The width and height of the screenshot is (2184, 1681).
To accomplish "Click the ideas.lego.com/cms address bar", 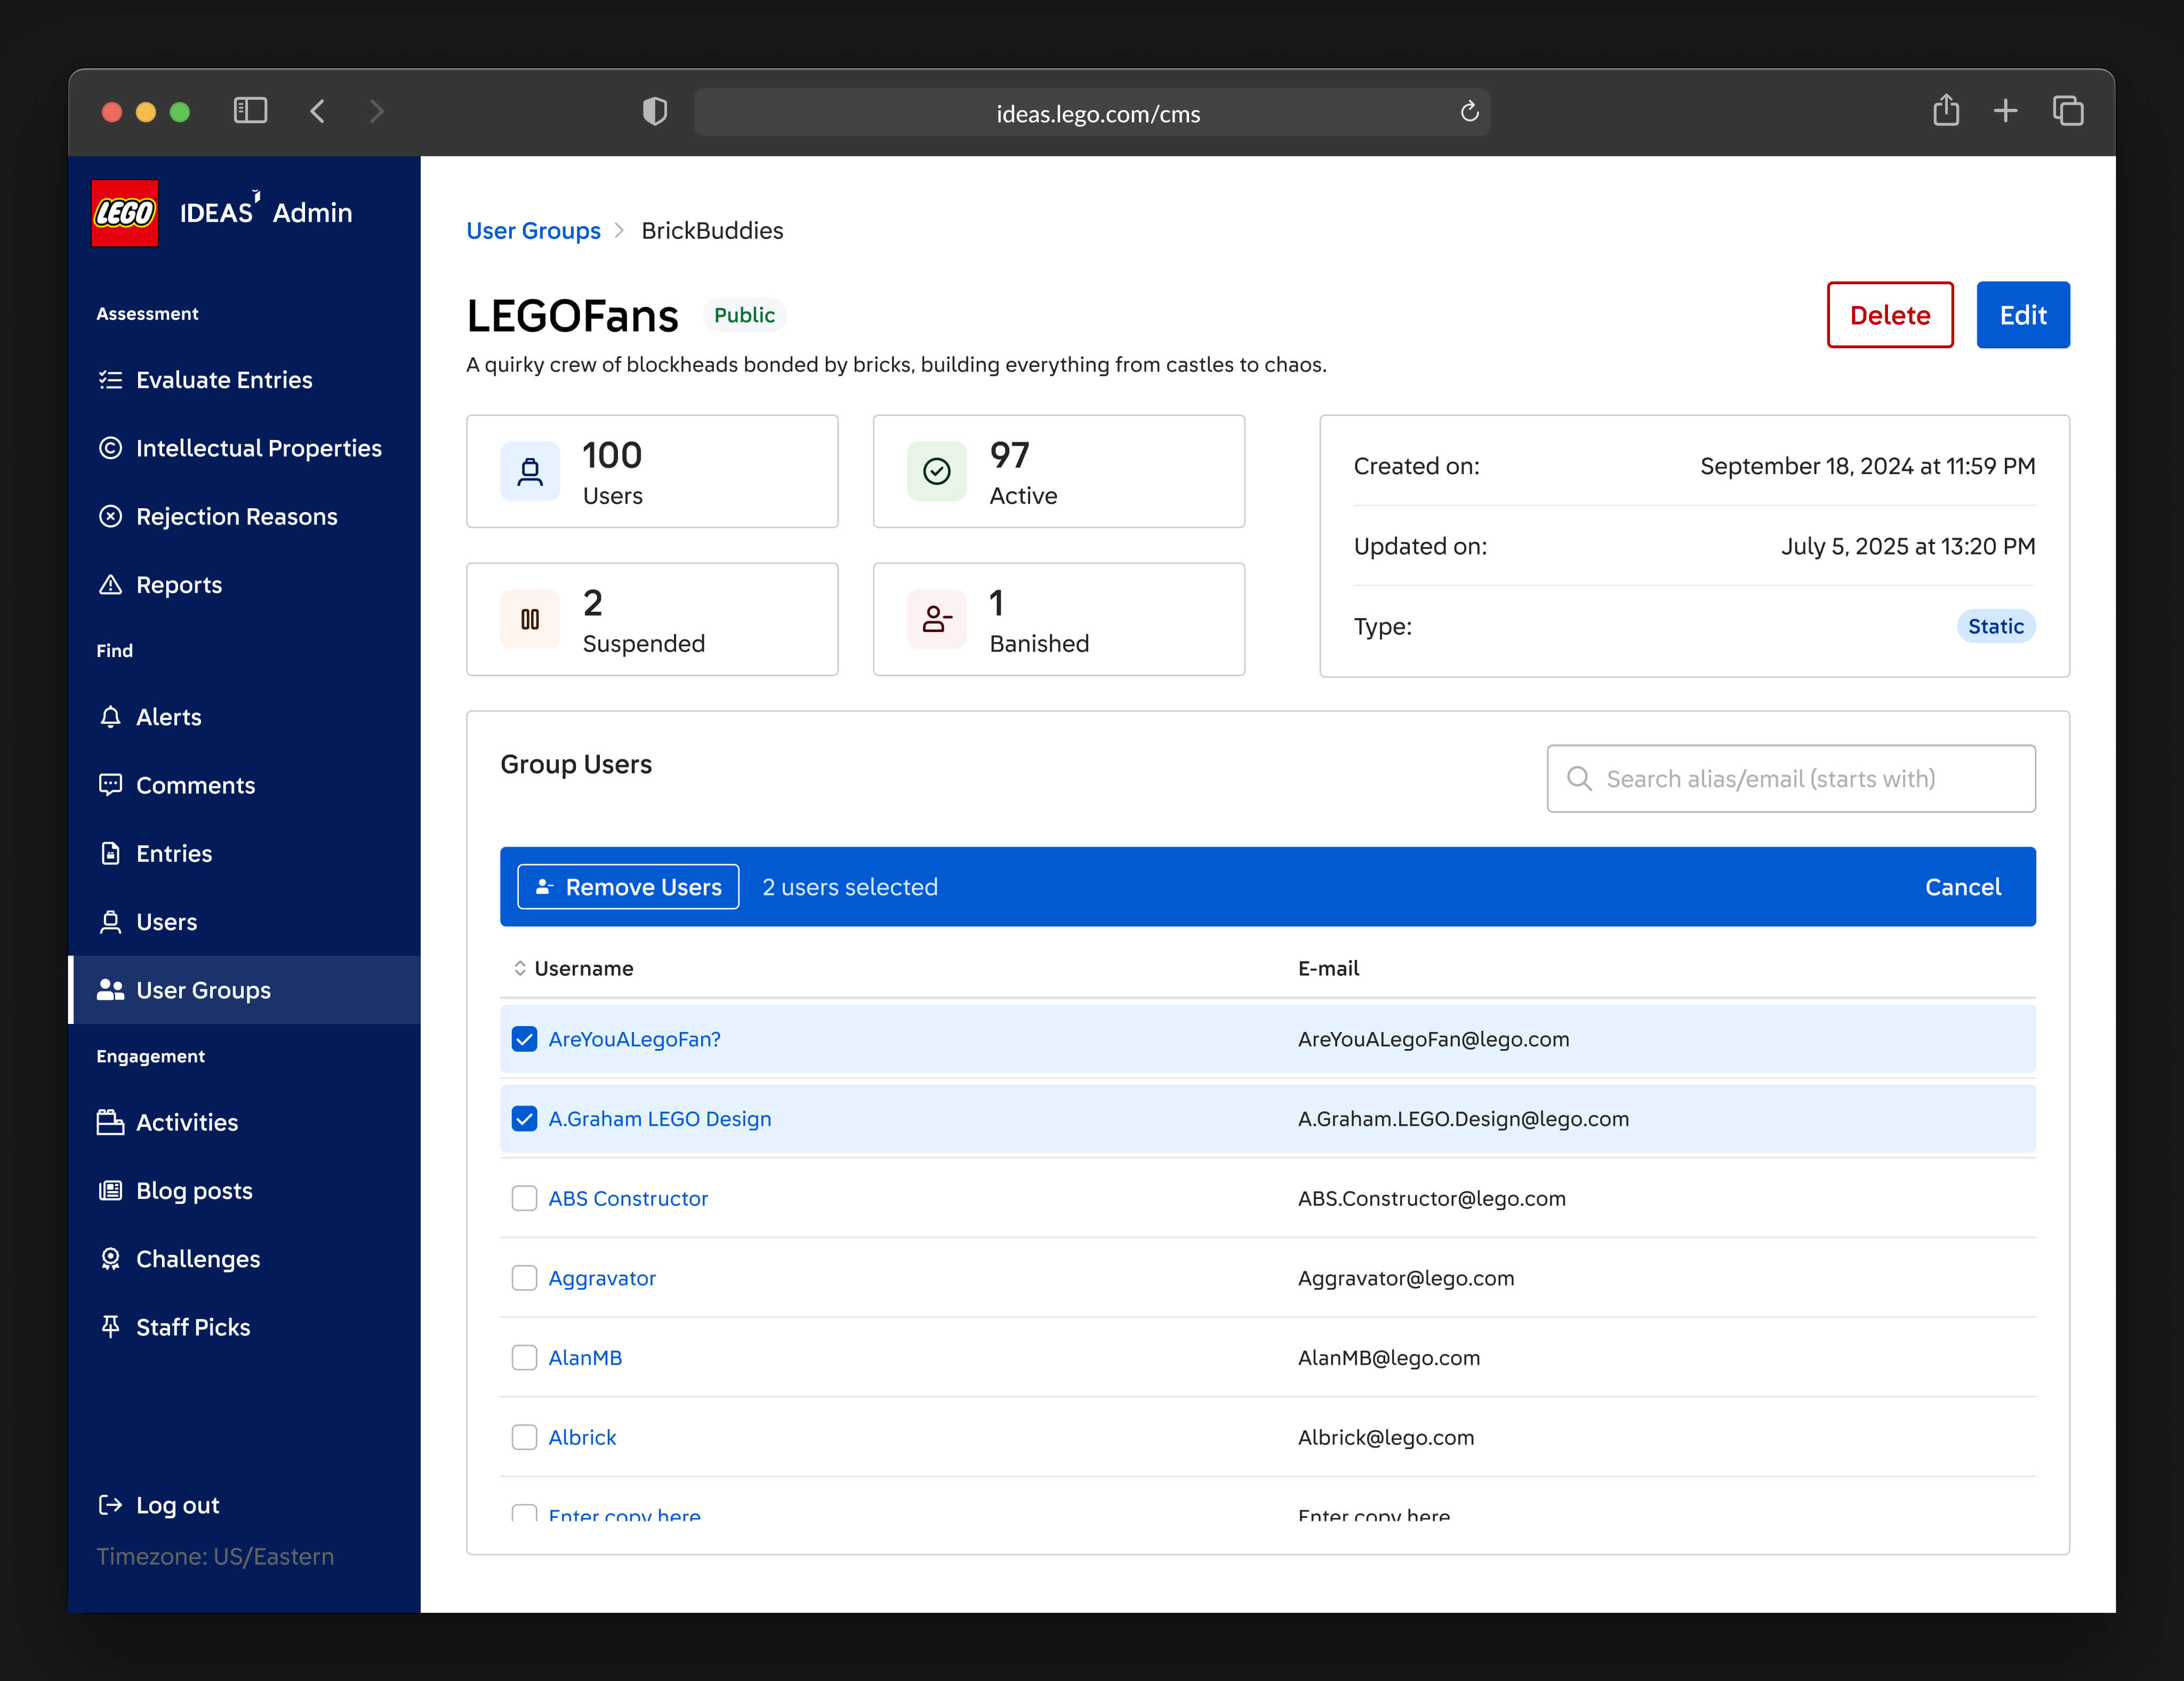I will click(1092, 112).
